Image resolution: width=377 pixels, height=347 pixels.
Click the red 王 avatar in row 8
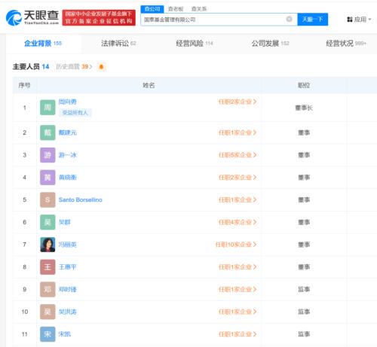click(48, 267)
